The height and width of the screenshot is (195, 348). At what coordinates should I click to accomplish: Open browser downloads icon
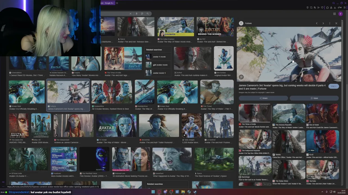(335, 7)
